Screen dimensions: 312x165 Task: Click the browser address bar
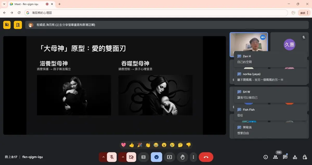(x=156, y=13)
